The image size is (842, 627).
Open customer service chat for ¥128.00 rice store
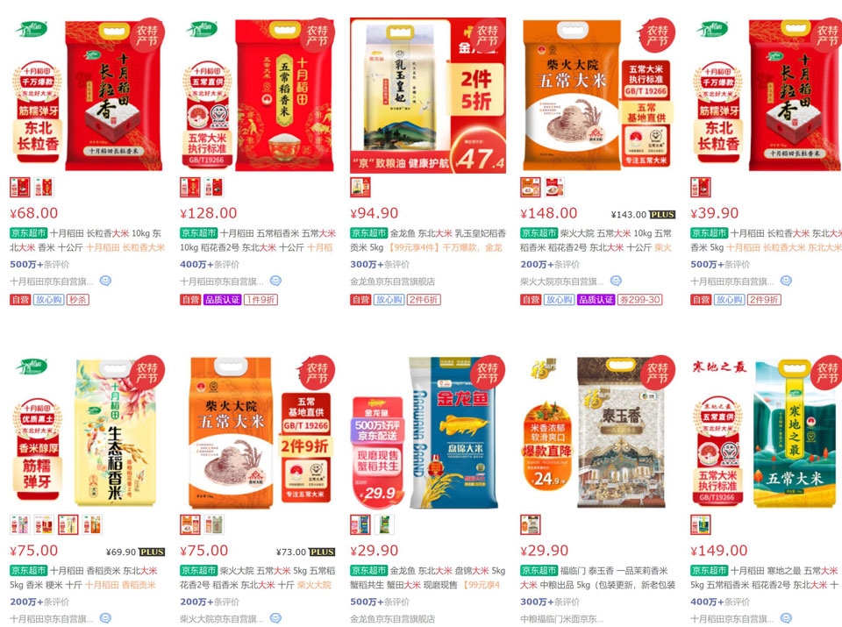coord(275,281)
